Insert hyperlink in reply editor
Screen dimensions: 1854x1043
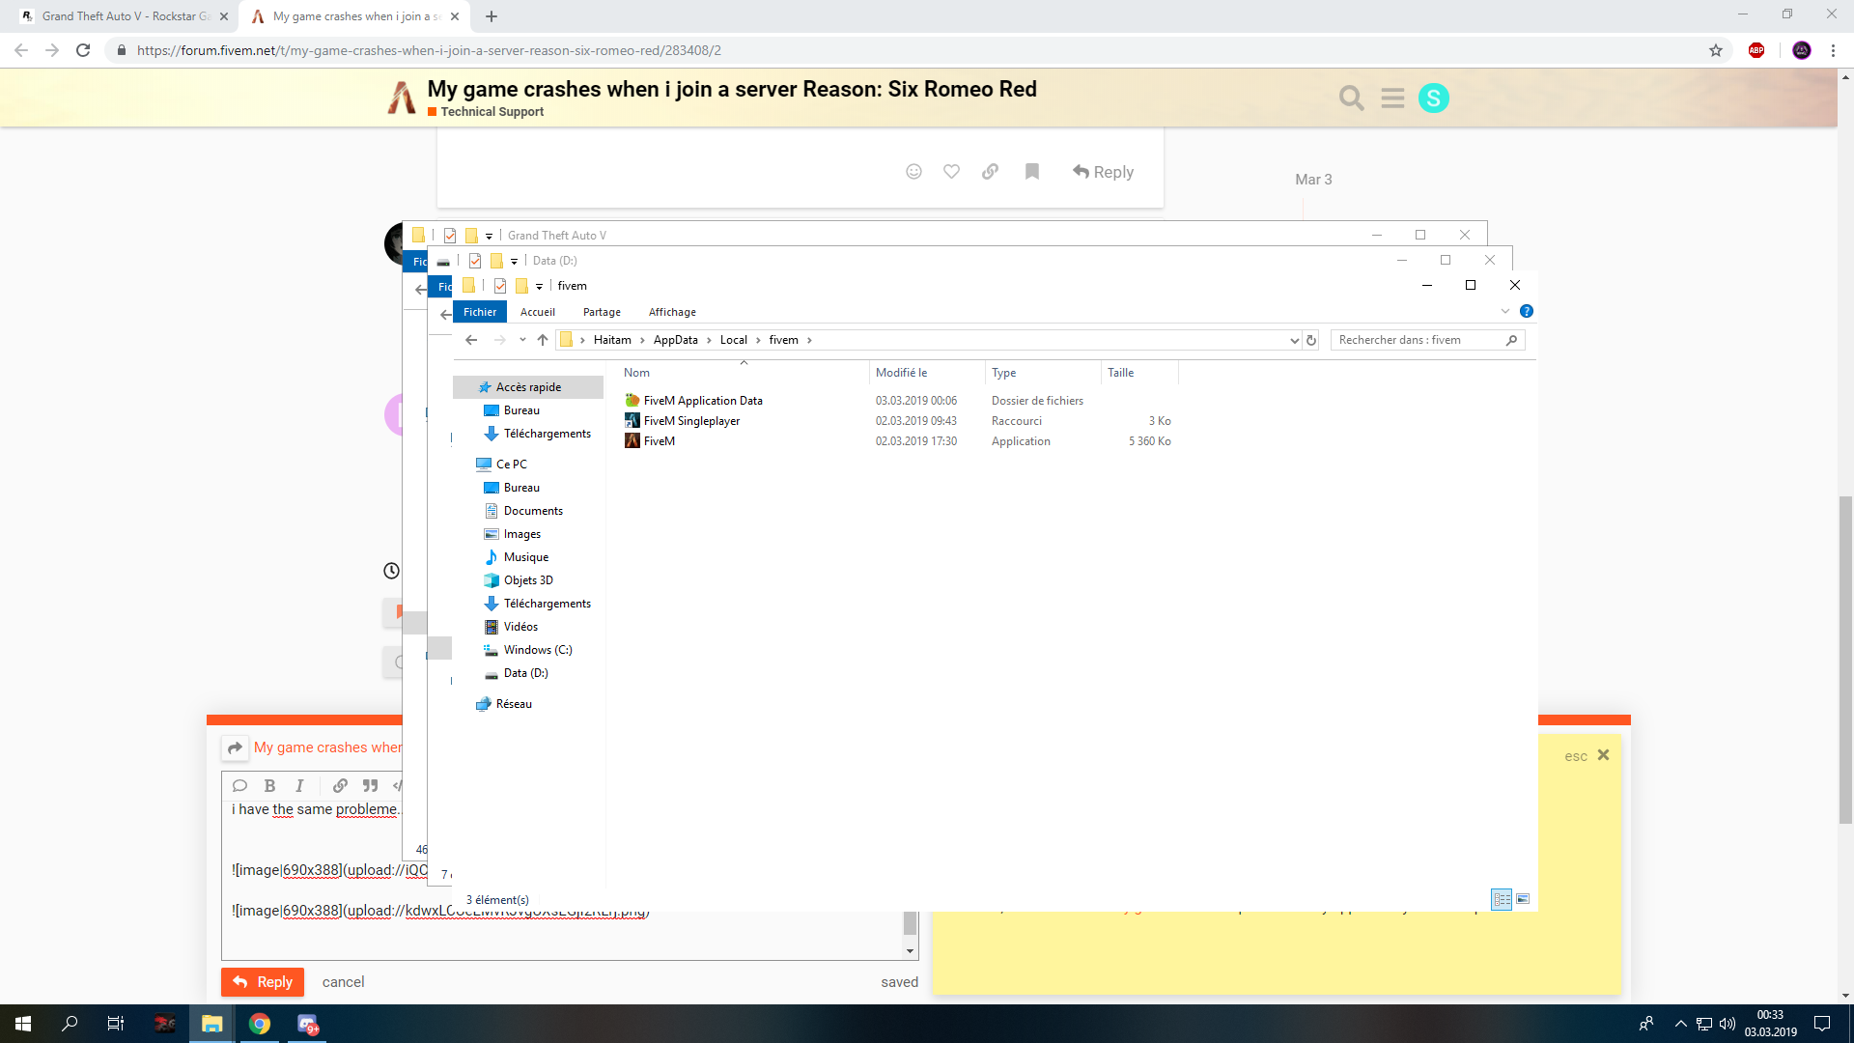point(340,785)
